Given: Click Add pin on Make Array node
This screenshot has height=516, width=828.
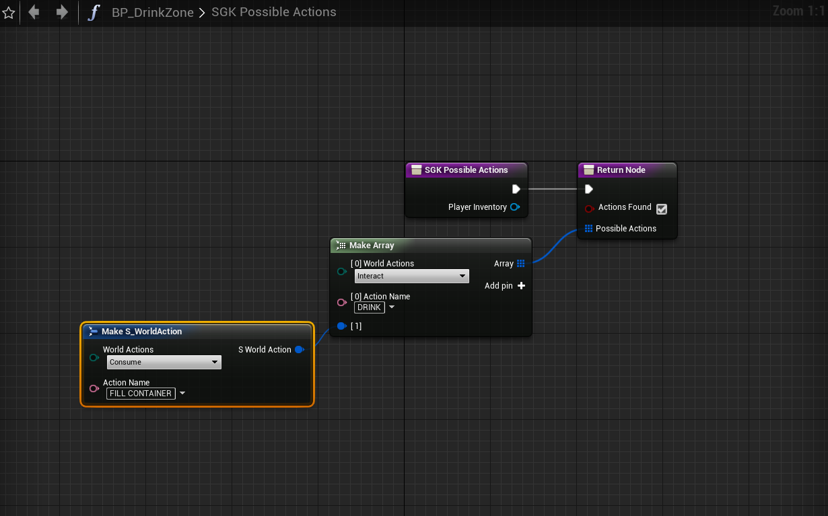Looking at the screenshot, I should (x=520, y=286).
